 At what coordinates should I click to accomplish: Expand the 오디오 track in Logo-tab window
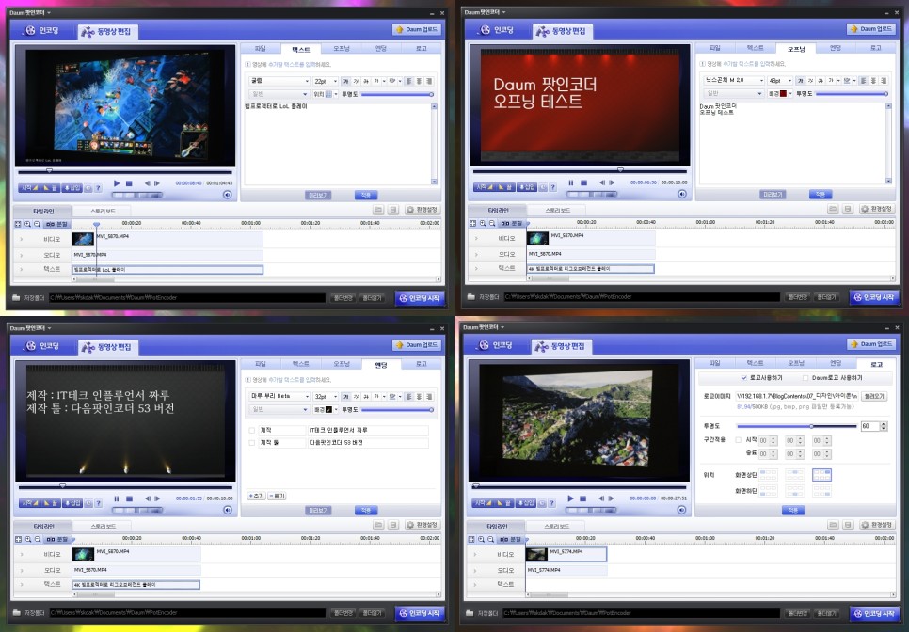coord(475,570)
